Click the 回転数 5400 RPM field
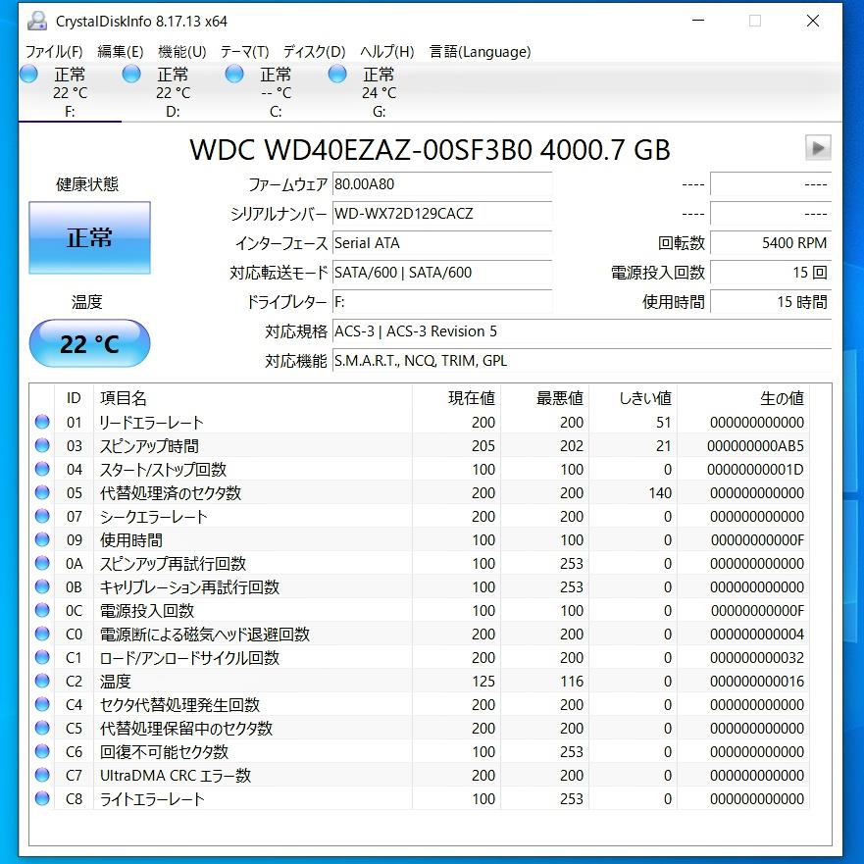Viewport: 864px width, 864px height. tap(770, 243)
